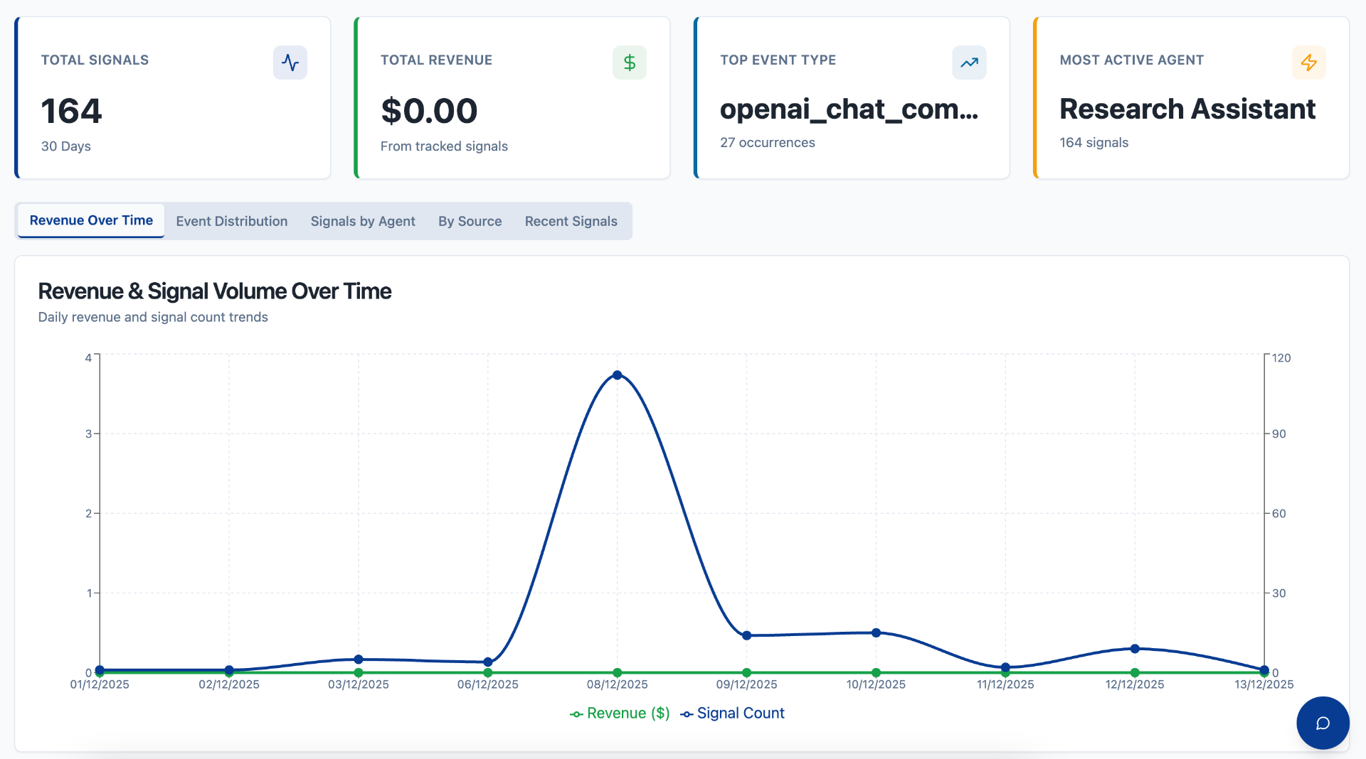Image resolution: width=1366 pixels, height=759 pixels.
Task: Click the Signal Count data point at 09/12/2025
Action: pos(746,635)
